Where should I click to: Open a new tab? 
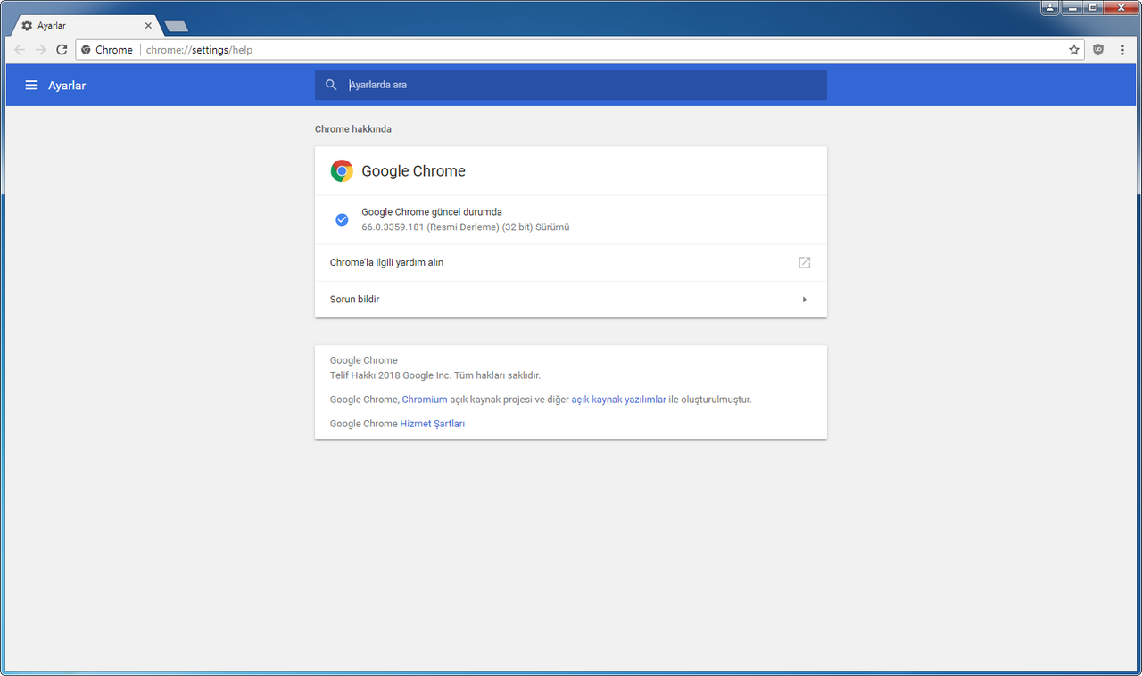177,26
